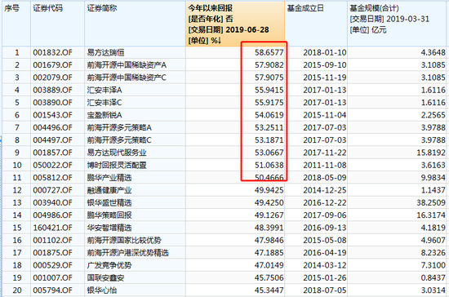Click fund code 003940.OF

coord(53,203)
